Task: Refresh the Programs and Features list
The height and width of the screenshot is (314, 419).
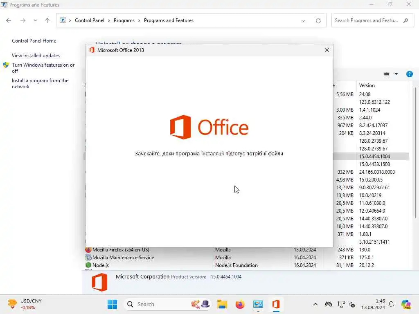Action: [318, 20]
